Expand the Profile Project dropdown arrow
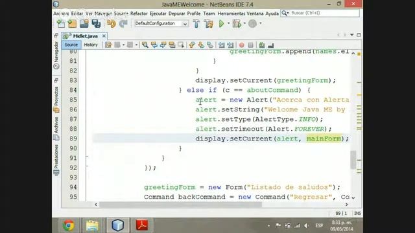 point(261,23)
